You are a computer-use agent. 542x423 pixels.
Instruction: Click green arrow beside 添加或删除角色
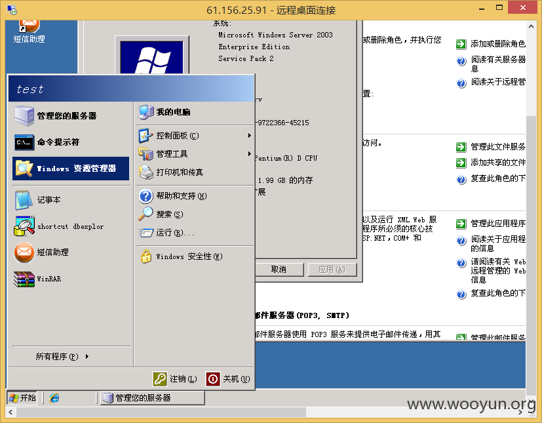pyautogui.click(x=461, y=44)
